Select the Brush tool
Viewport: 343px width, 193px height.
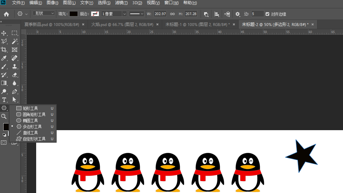[x=4, y=66]
